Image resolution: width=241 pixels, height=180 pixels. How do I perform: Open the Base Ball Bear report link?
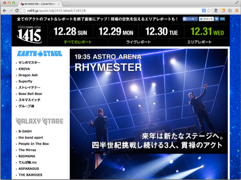tap(30, 94)
